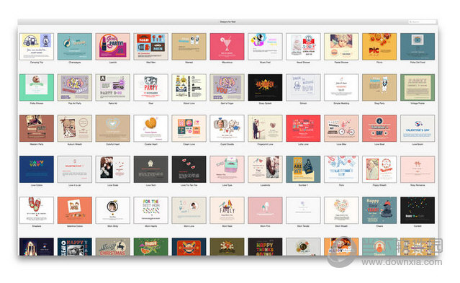Pick the Sneakers template with red shoes

coord(37,210)
